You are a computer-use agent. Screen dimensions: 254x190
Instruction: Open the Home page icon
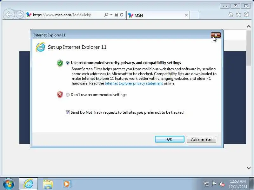231,15
